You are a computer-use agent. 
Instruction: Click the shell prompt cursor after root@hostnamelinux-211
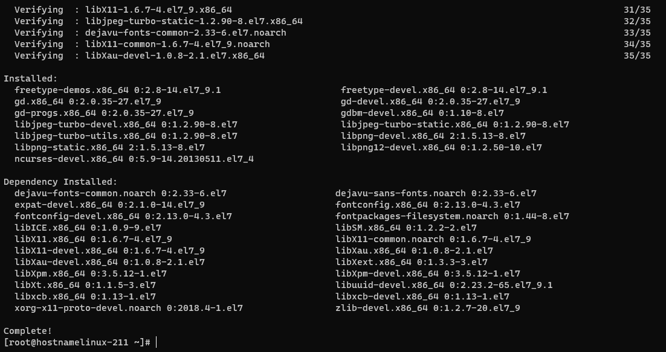[x=157, y=342]
